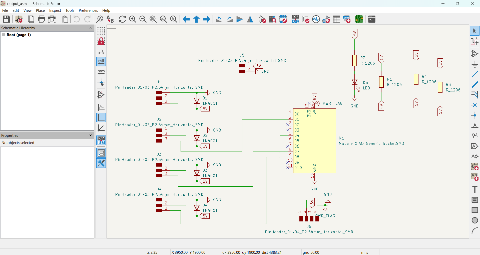Toggle automatic annotation R42 button
The width and height of the screenshot is (480, 255).
tap(101, 141)
